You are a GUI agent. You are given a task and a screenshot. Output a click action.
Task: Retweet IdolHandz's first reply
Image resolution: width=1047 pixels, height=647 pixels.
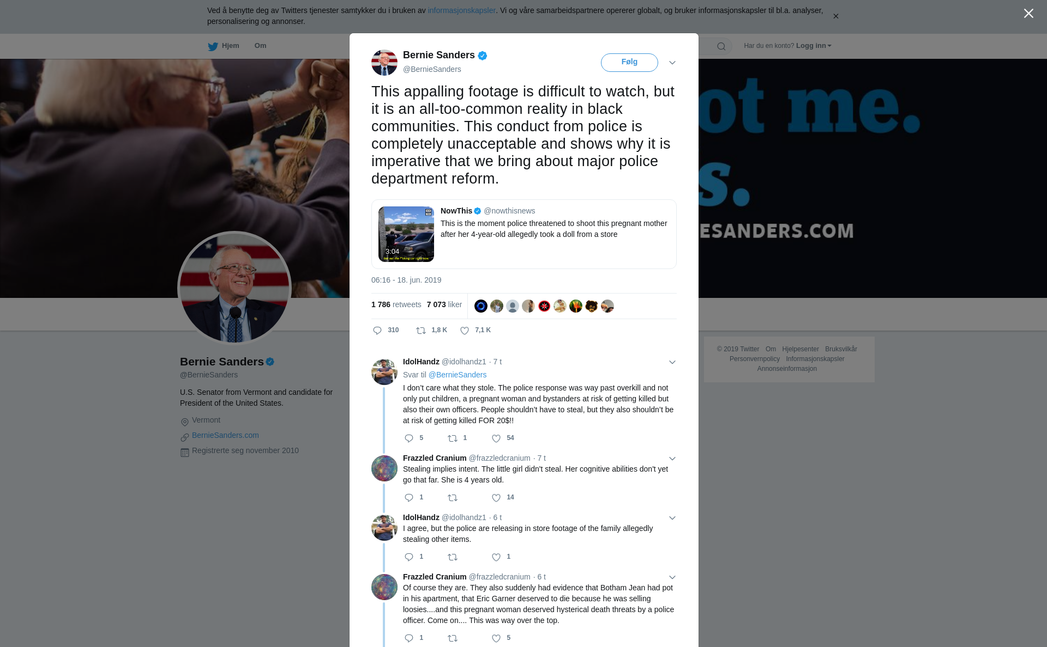click(453, 438)
